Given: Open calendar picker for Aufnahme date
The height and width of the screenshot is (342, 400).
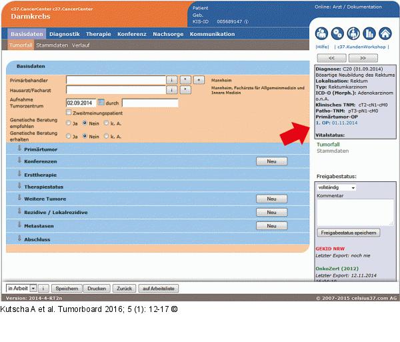Looking at the screenshot, I should coord(101,102).
